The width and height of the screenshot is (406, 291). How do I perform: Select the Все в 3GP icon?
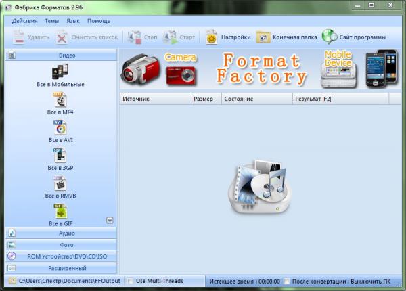pyautogui.click(x=60, y=156)
